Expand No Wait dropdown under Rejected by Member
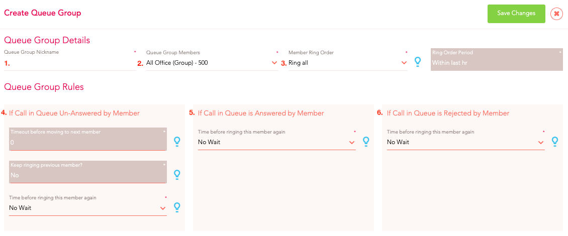Image resolution: width=568 pixels, height=236 pixels. [x=465, y=142]
